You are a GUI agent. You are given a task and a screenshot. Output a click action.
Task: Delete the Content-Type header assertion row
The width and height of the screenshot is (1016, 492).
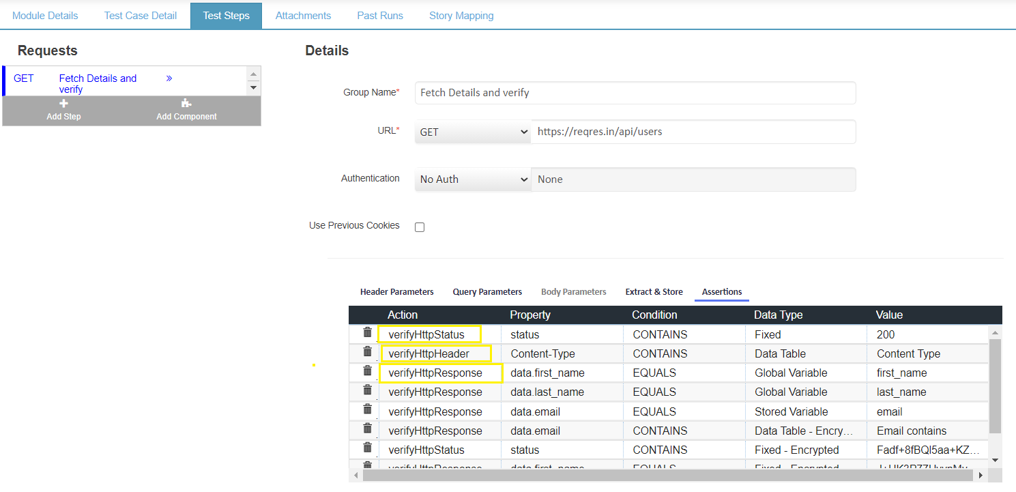pyautogui.click(x=367, y=351)
